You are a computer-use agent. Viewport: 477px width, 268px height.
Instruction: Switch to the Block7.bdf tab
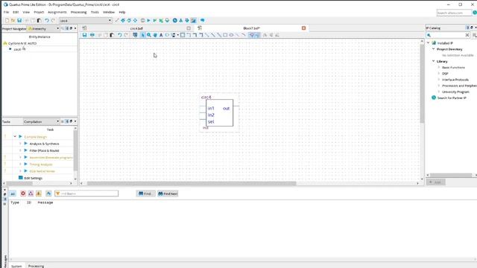pyautogui.click(x=252, y=28)
